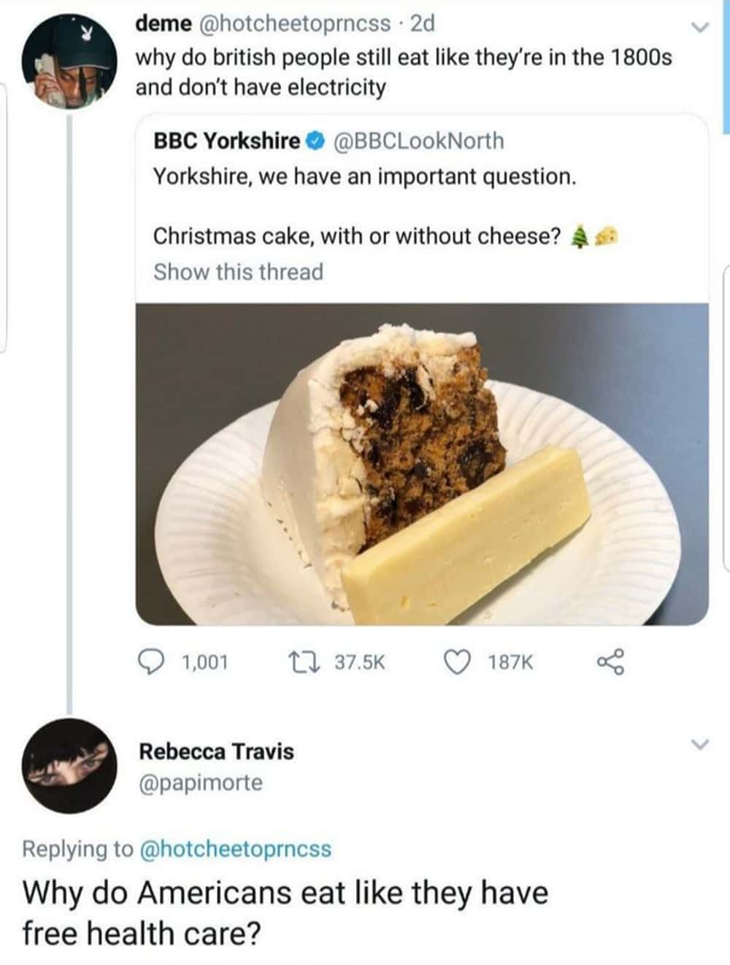
Task: Click 'Replying to @hotcheetoprncss' mention
Action: tap(234, 849)
